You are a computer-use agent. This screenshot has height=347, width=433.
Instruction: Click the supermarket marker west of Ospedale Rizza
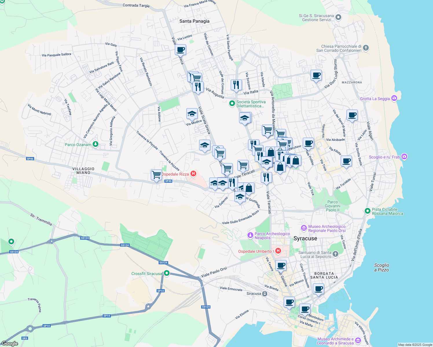(x=157, y=175)
